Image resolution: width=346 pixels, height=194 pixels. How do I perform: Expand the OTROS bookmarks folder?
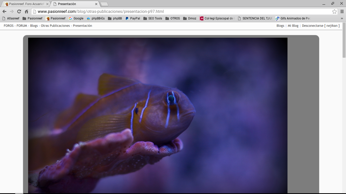(172, 18)
